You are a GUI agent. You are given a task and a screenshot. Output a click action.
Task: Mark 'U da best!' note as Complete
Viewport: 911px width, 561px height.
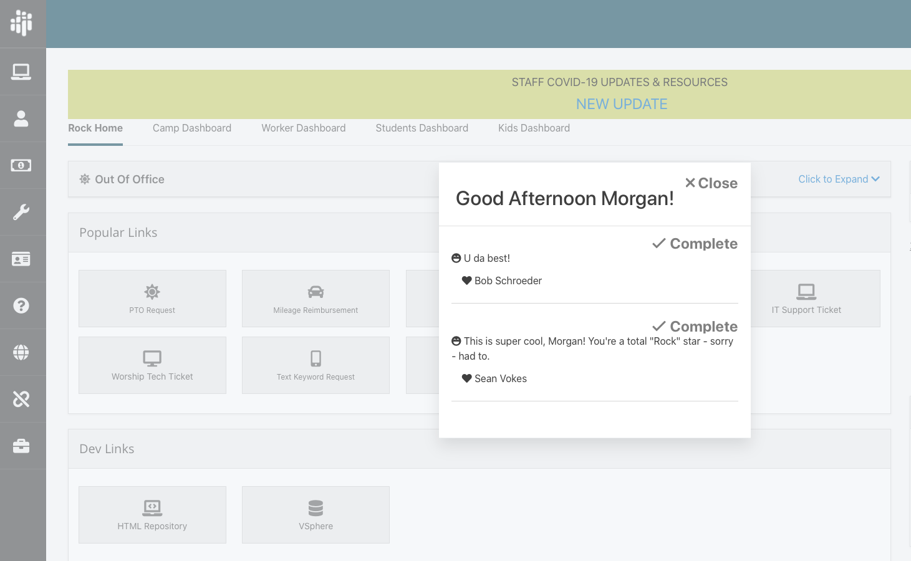pyautogui.click(x=695, y=244)
